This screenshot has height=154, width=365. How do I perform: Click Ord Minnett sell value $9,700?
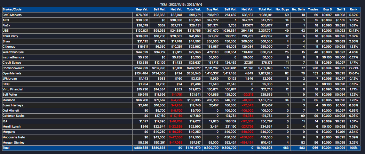(x=160, y=111)
